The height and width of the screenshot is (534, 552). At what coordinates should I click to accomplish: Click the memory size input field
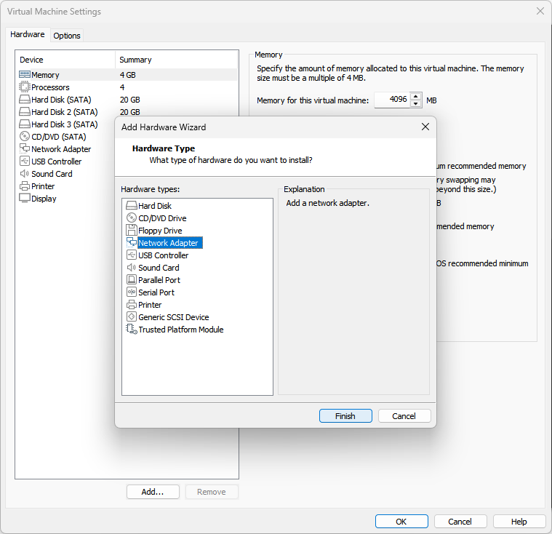point(392,100)
